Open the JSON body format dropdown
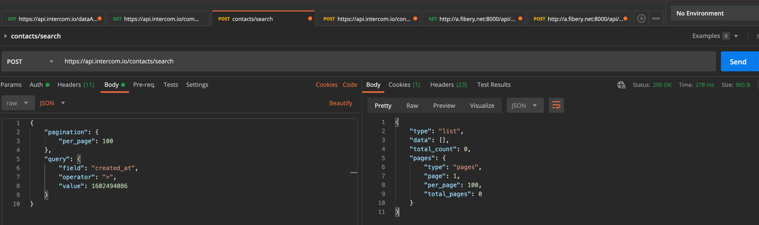Image resolution: width=759 pixels, height=225 pixels. pyautogui.click(x=52, y=103)
